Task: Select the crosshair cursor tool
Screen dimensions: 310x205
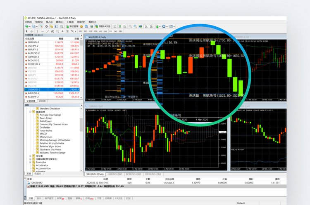Action: pos(32,31)
